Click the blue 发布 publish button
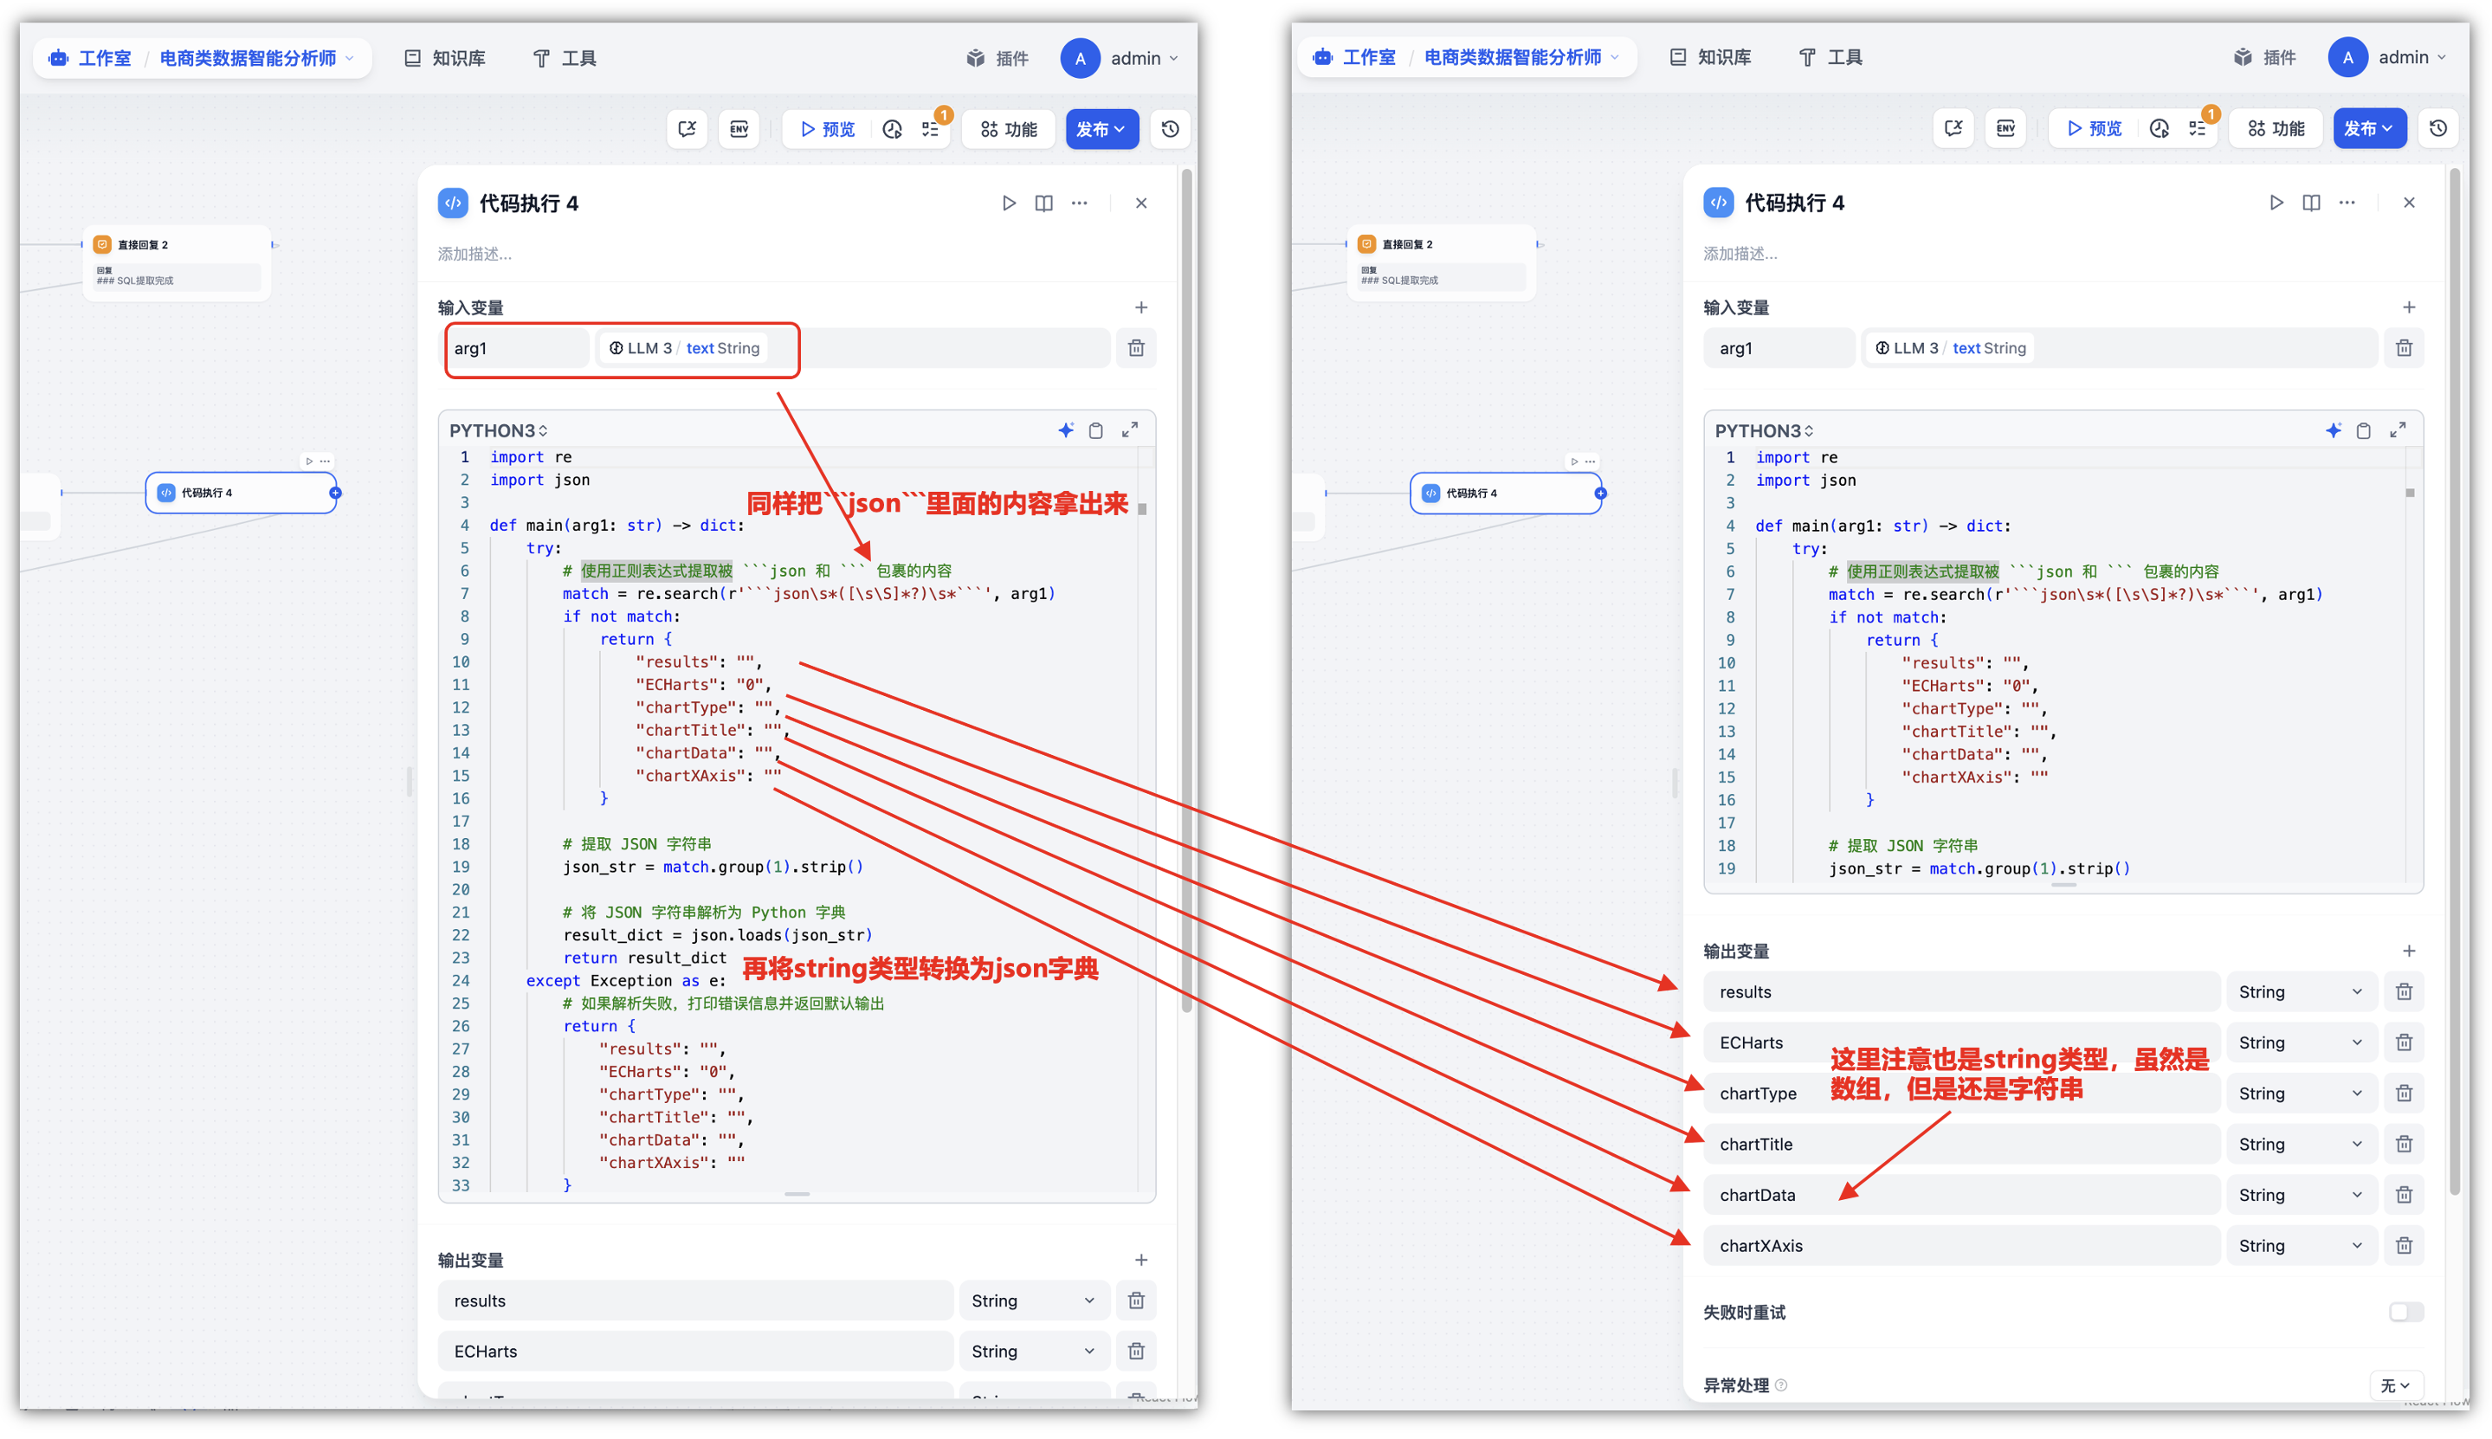 pyautogui.click(x=1101, y=130)
